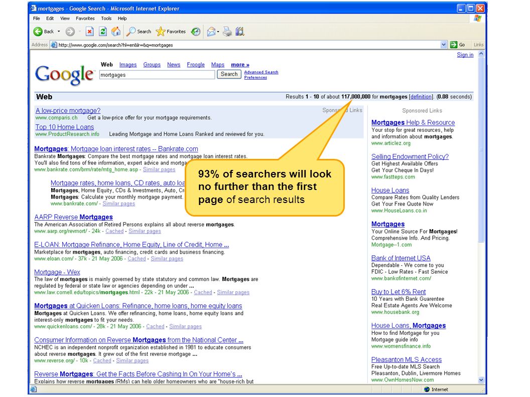530x397 pixels.
Task: Open the Bankrate.com Mortgages result
Action: pyautogui.click(x=116, y=148)
